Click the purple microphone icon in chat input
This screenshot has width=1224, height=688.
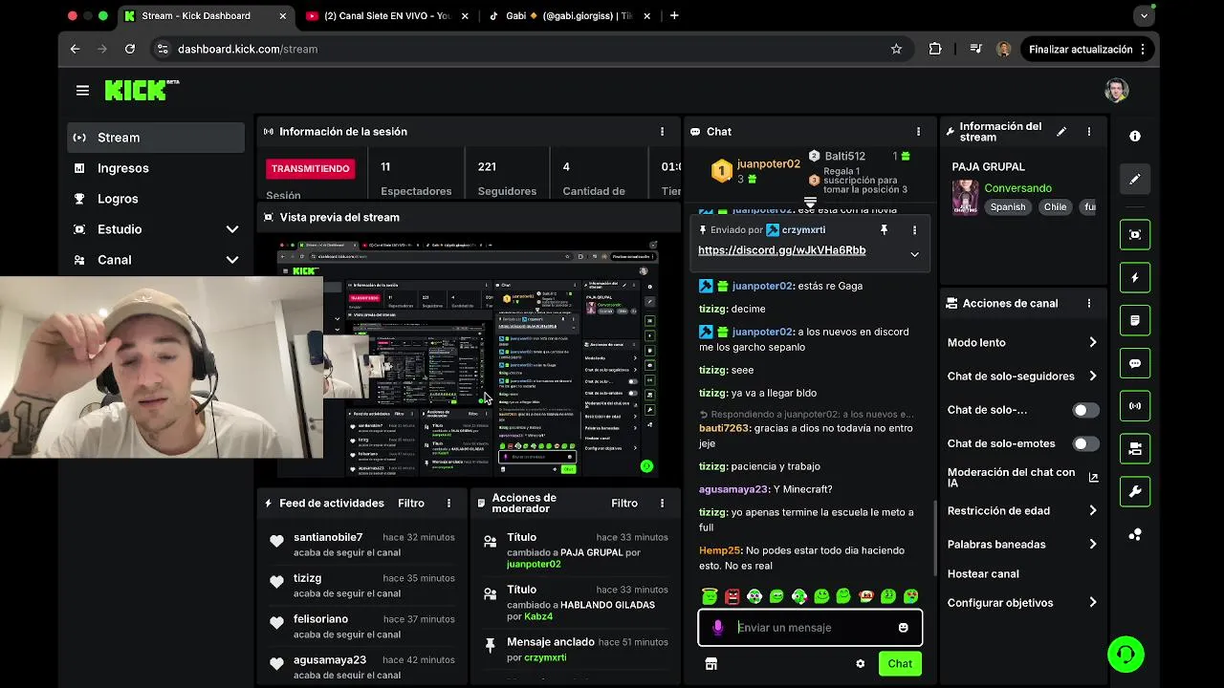coord(717,628)
